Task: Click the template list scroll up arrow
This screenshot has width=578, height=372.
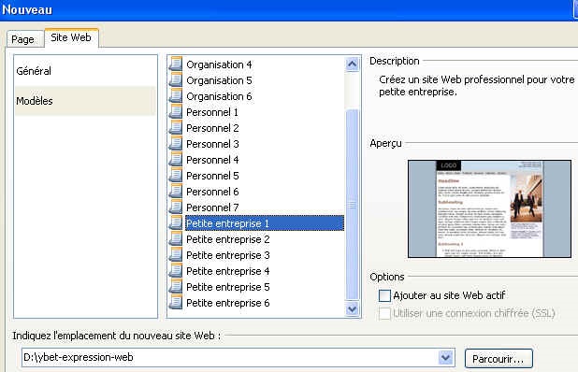Action: click(352, 64)
